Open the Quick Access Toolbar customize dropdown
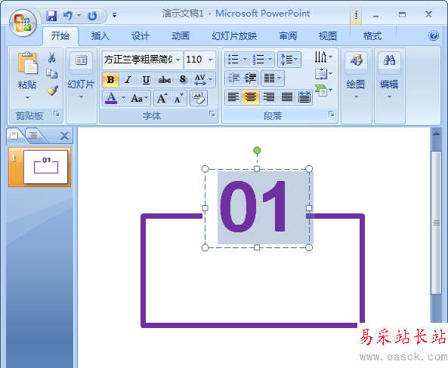Screen dimensions: 448x368 [114, 15]
